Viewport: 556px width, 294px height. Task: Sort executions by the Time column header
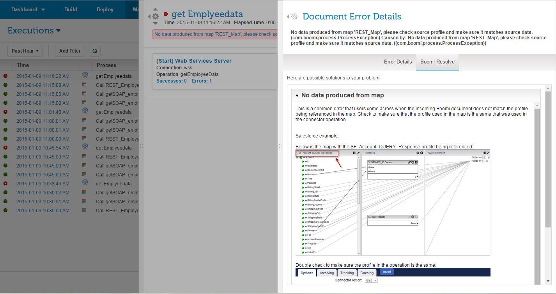23,65
